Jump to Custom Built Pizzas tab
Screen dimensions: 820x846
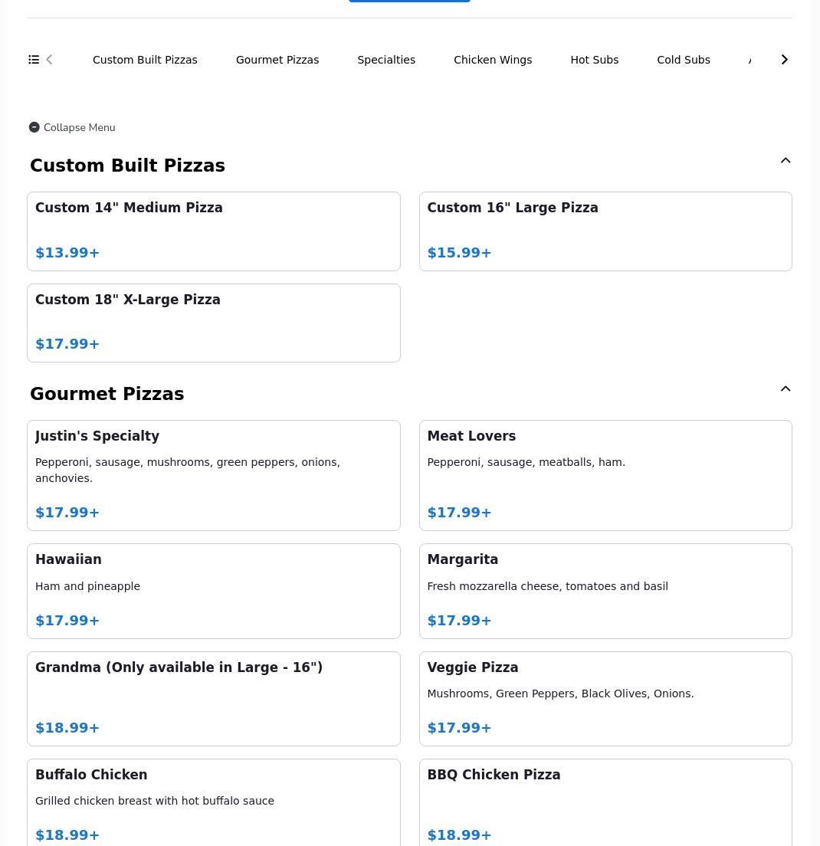[x=145, y=60]
